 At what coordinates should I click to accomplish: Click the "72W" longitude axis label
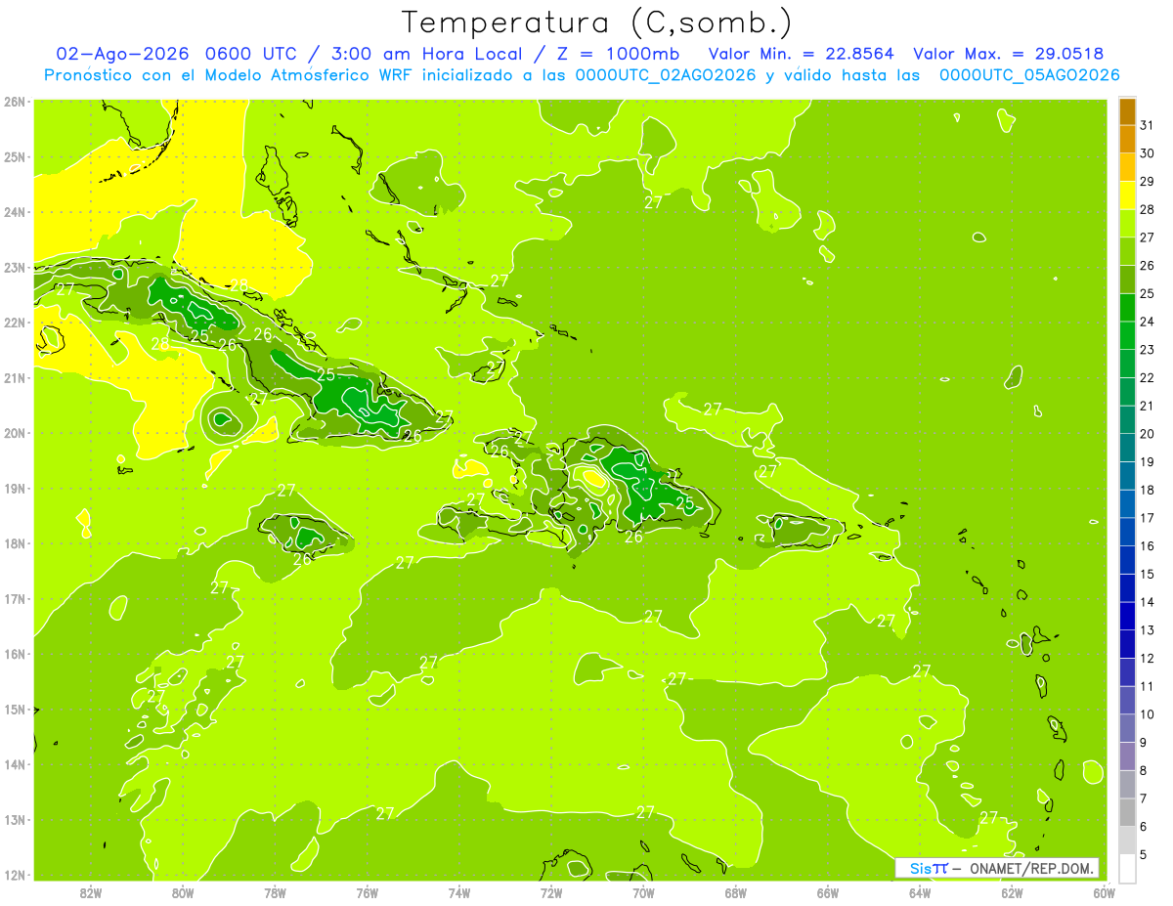pyautogui.click(x=551, y=892)
